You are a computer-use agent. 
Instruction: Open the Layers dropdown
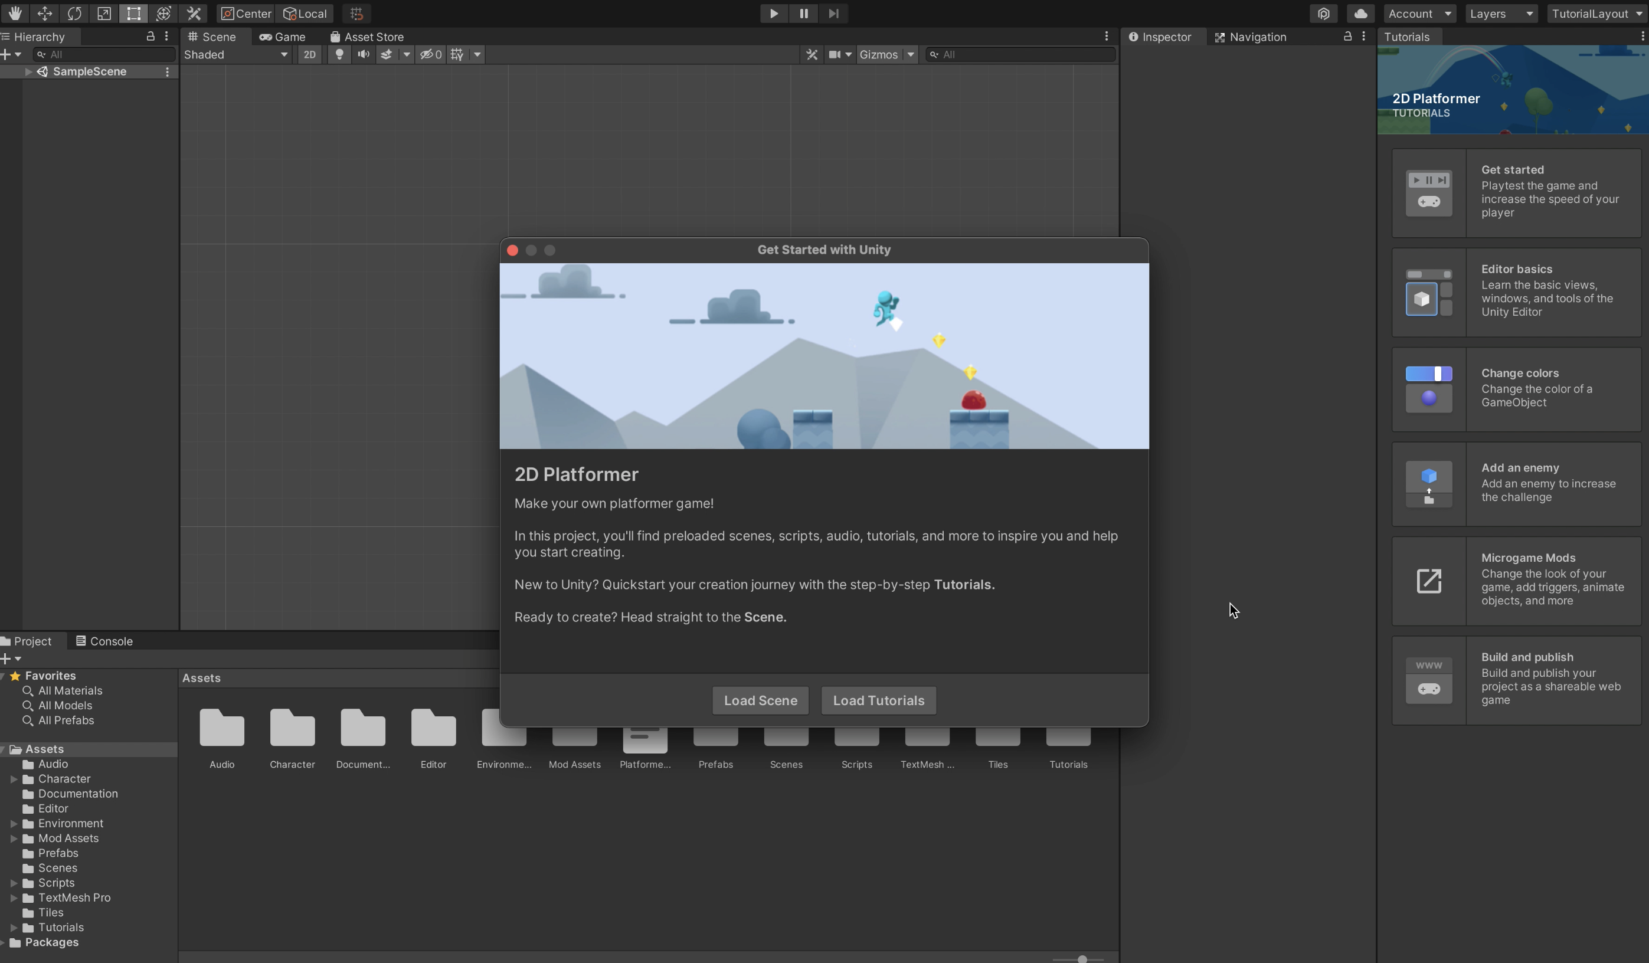click(1500, 13)
